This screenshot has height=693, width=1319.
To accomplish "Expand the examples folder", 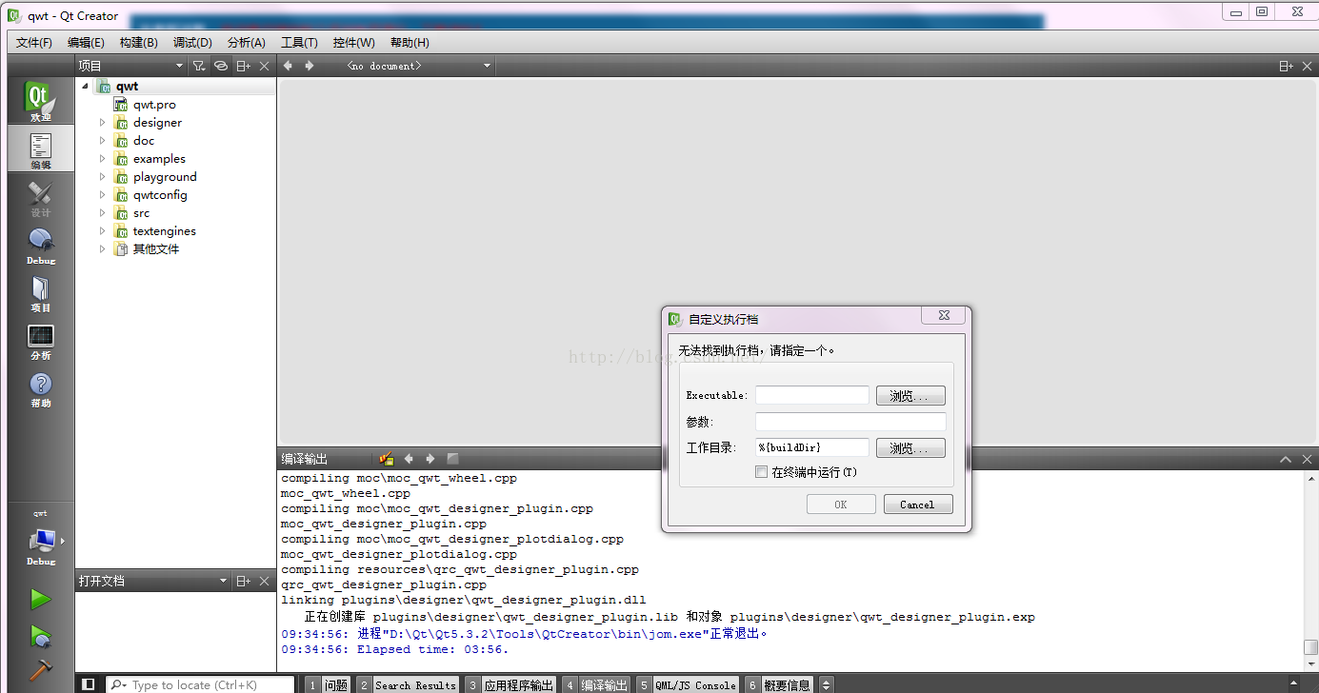I will pyautogui.click(x=103, y=159).
